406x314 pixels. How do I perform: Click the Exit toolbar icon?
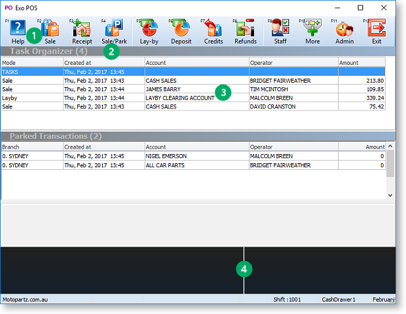click(376, 30)
